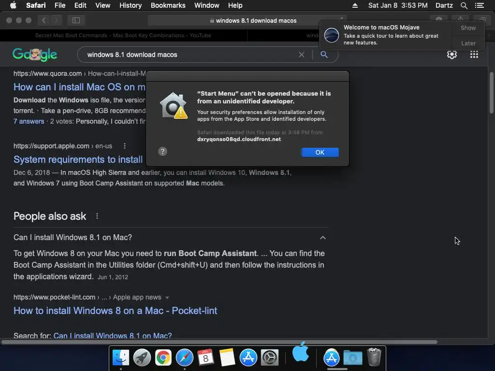Click the Mojave notification icon

pyautogui.click(x=332, y=35)
